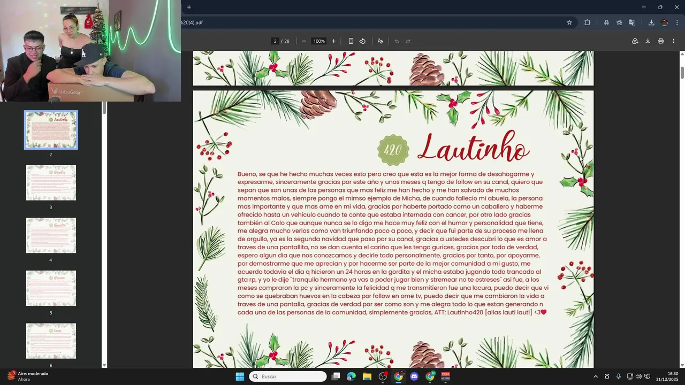Open a new browser tab
Viewport: 685px width, 385px height.
click(189, 7)
